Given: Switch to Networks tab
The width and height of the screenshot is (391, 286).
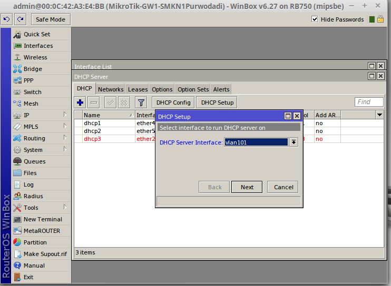Looking at the screenshot, I should 111,89.
